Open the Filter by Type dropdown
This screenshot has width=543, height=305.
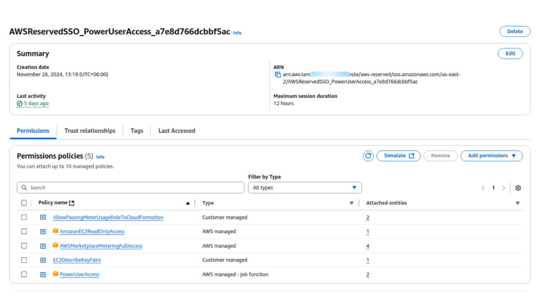[x=305, y=188]
